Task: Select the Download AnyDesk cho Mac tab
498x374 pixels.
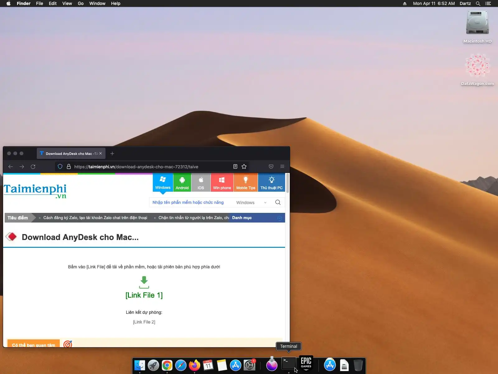Action: [x=71, y=153]
